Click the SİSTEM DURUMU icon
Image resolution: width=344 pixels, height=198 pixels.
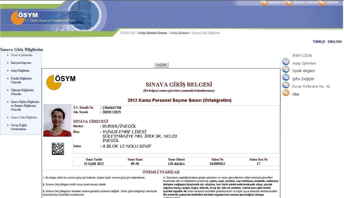click(288, 2)
